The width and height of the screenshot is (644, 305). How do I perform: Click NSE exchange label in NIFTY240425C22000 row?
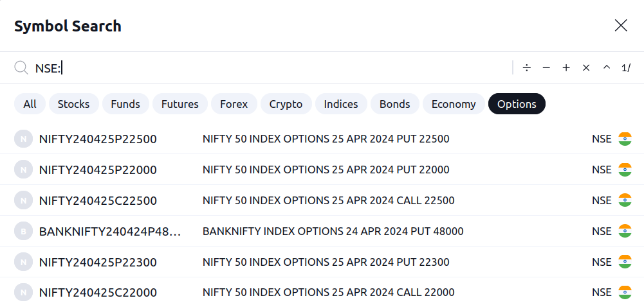click(x=602, y=292)
